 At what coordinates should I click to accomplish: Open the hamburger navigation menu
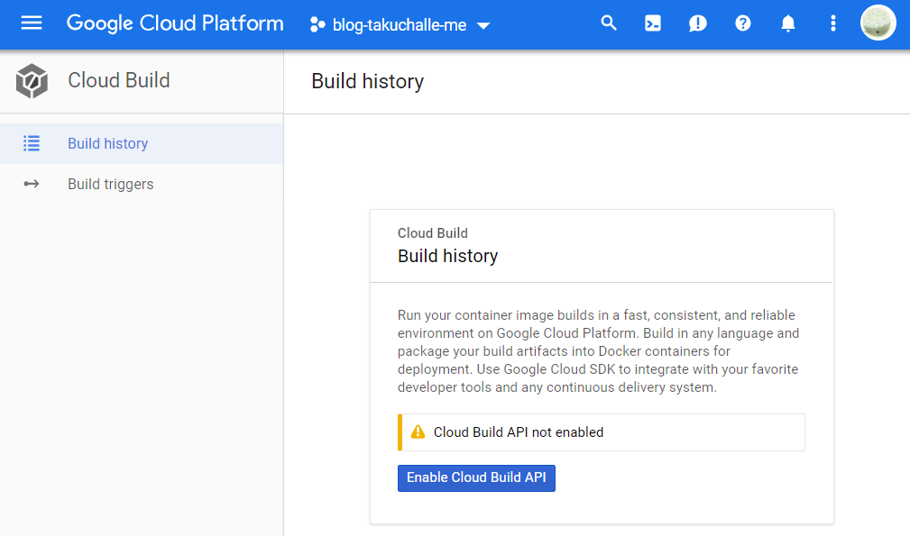pyautogui.click(x=32, y=23)
